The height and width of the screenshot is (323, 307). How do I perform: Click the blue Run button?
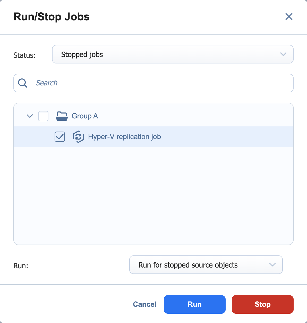click(195, 304)
